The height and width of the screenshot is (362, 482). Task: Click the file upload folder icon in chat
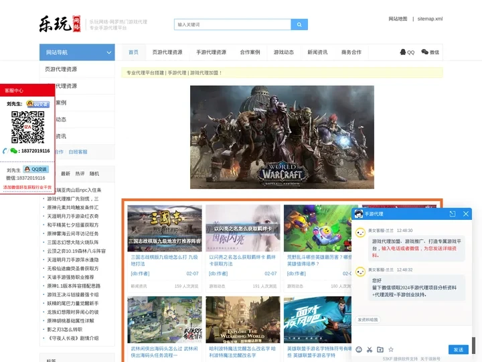coord(380,349)
